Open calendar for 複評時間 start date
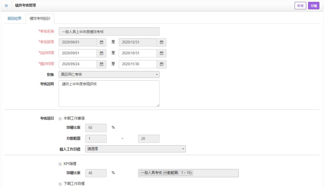Screen dimensions: 324x189 (101, 64)
